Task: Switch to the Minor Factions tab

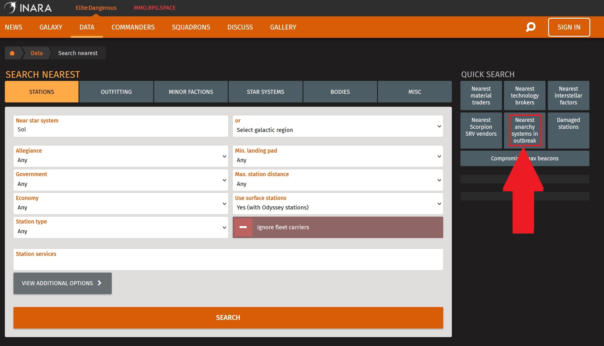Action: (x=191, y=92)
